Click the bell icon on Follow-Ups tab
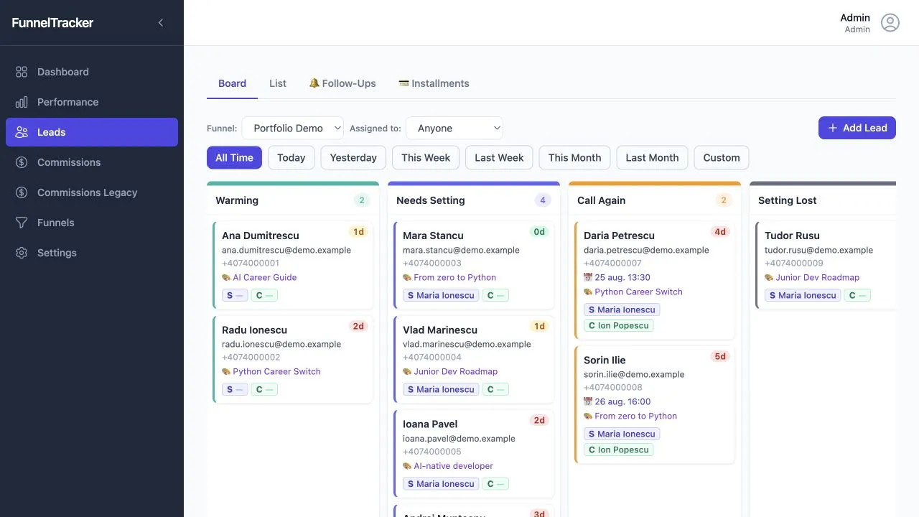919x517 pixels. 314,83
